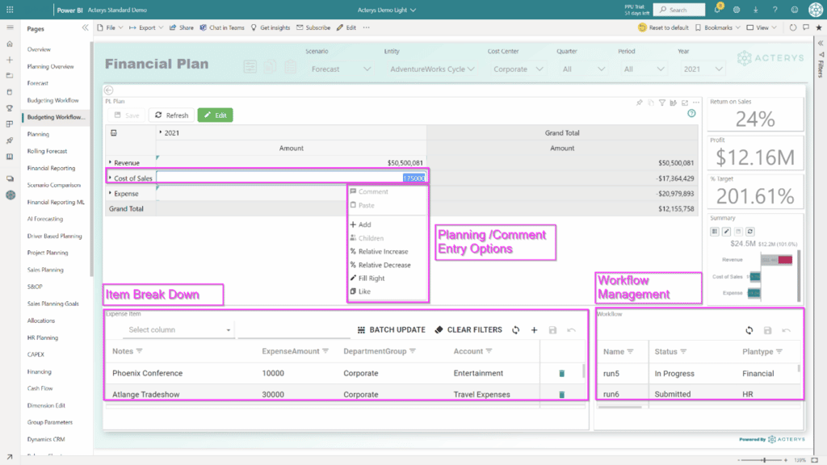Click the BATCH UPDATE button
Screen dimensions: 827x465
(x=392, y=329)
